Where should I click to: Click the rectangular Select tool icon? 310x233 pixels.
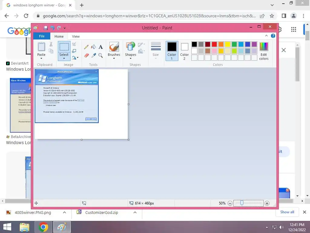point(64,47)
